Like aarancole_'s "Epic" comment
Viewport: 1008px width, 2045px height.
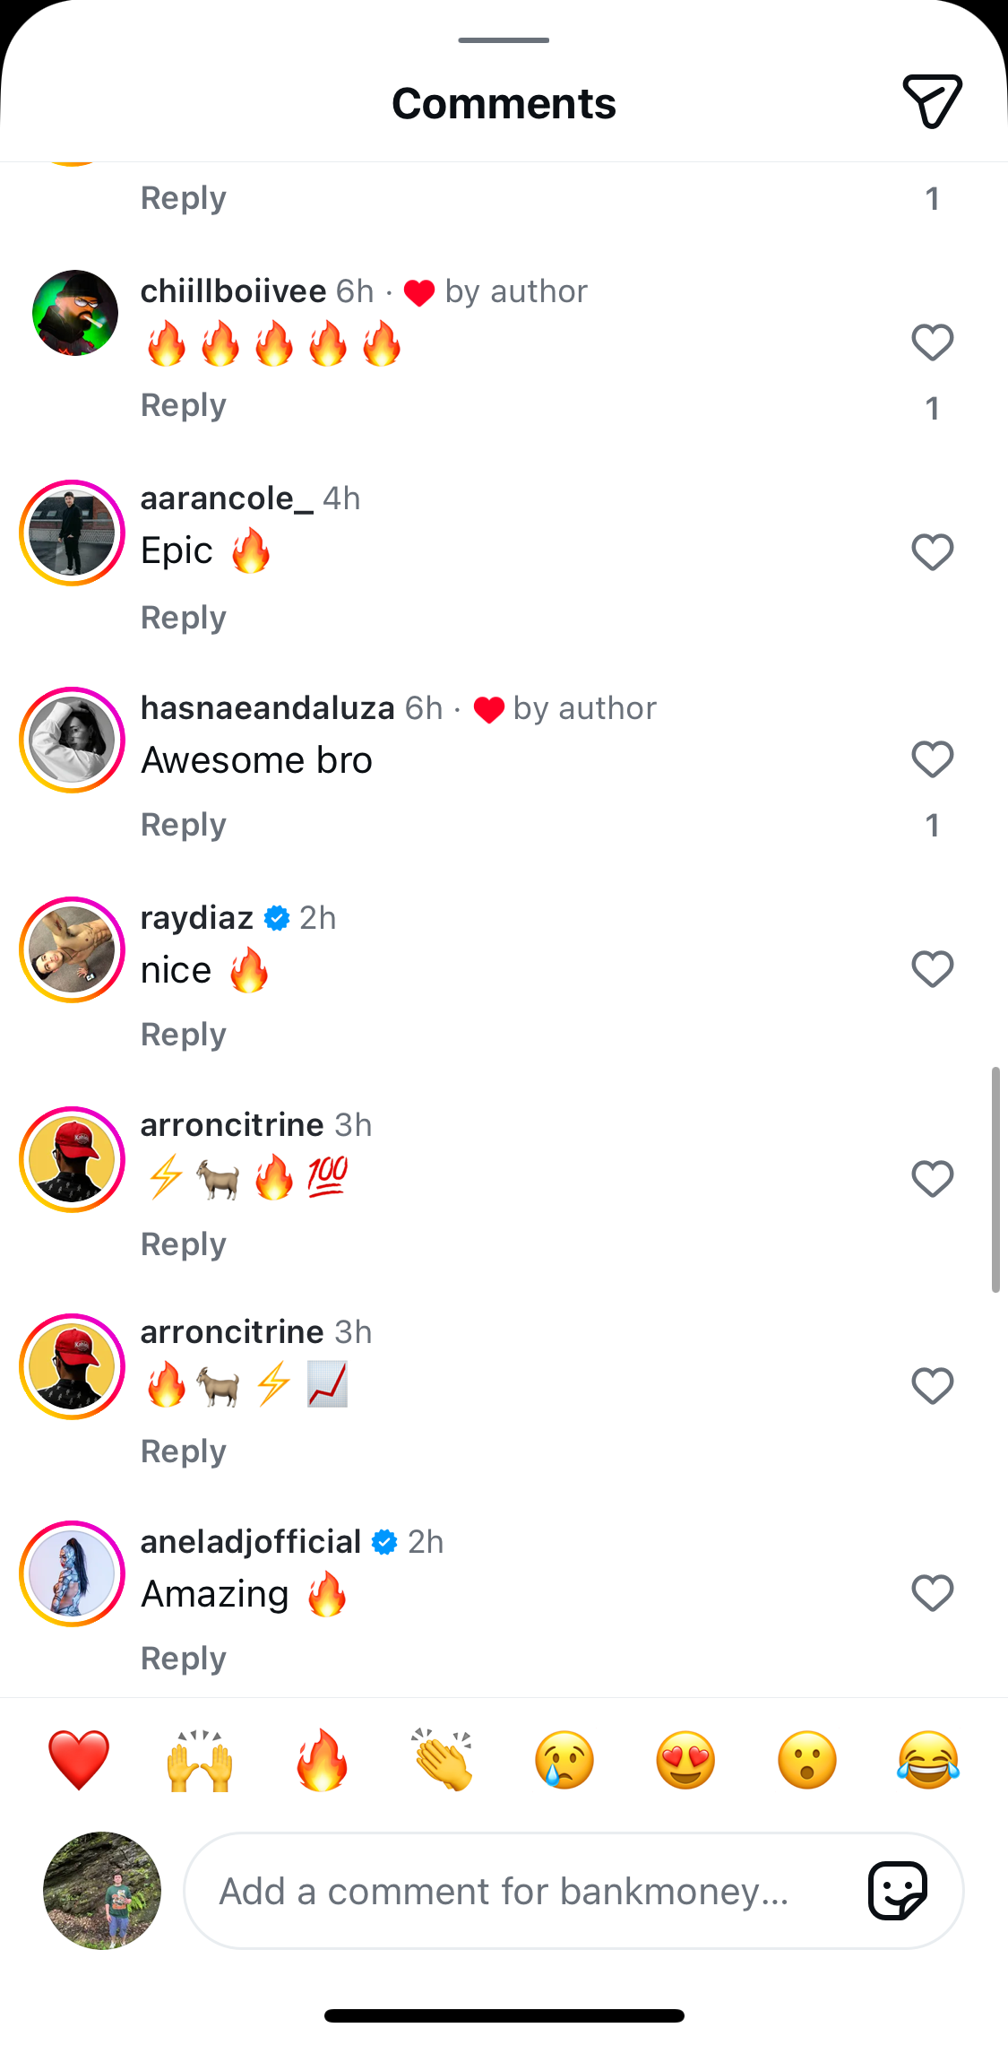(x=932, y=552)
